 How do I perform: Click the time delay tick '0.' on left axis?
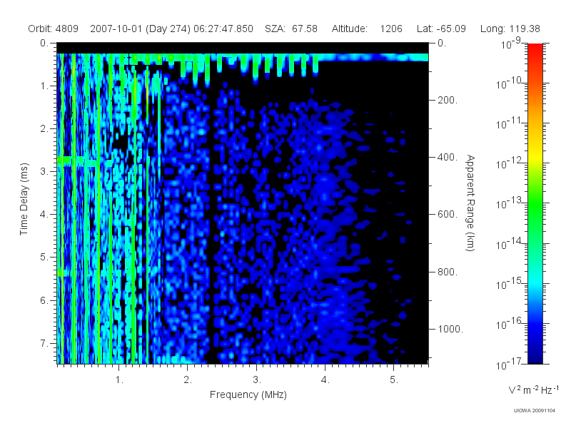(x=44, y=43)
